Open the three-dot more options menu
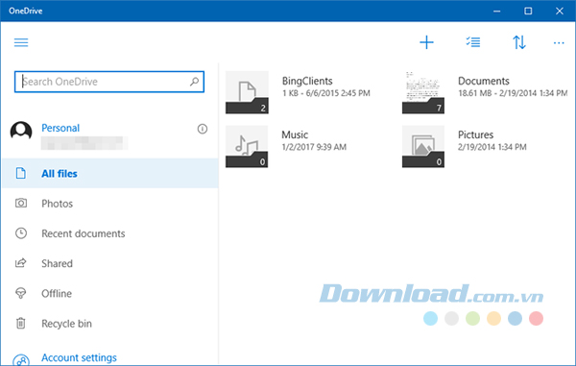The image size is (576, 366). click(559, 43)
